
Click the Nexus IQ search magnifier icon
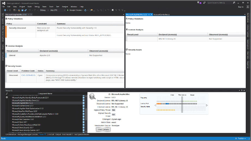(7, 94)
